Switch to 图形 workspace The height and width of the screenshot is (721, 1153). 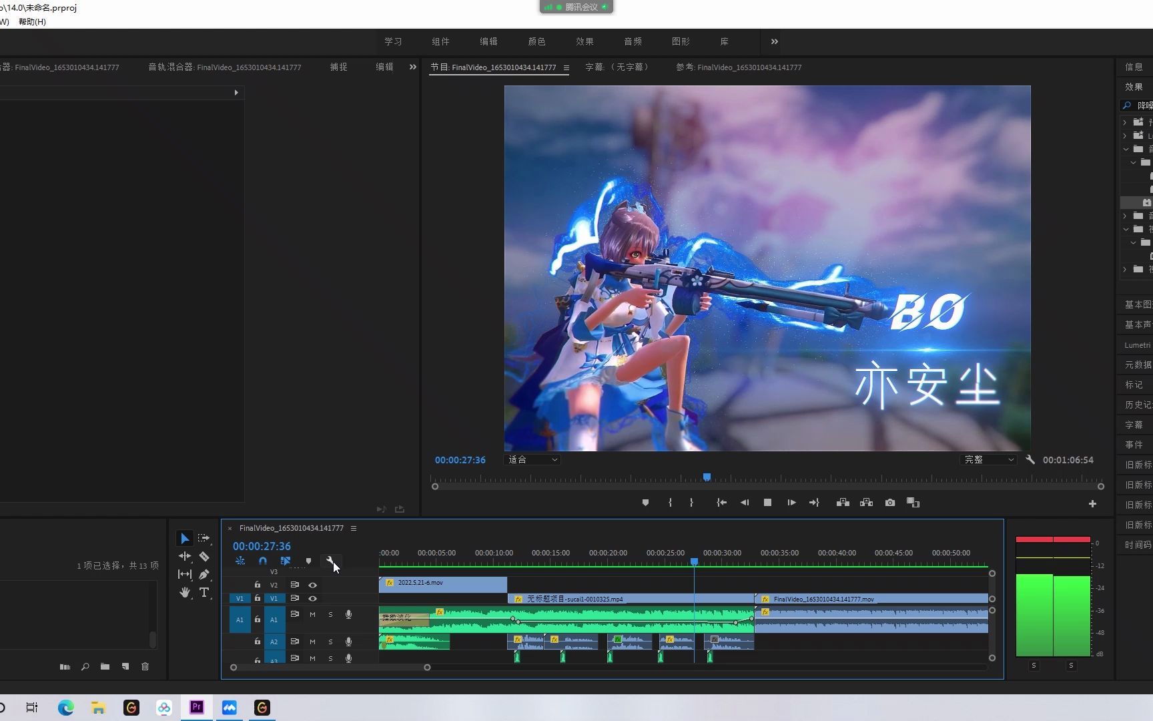(x=681, y=41)
